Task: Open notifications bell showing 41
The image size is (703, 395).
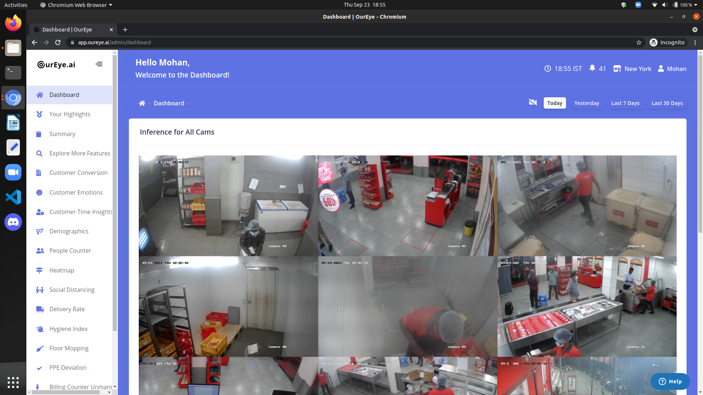Action: [x=598, y=68]
